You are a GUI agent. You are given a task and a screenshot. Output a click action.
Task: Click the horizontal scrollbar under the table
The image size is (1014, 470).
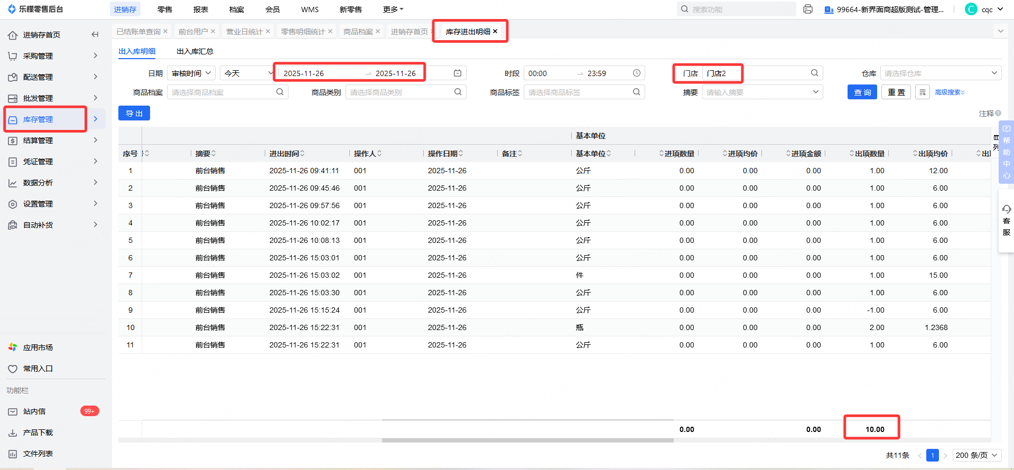[x=527, y=440]
